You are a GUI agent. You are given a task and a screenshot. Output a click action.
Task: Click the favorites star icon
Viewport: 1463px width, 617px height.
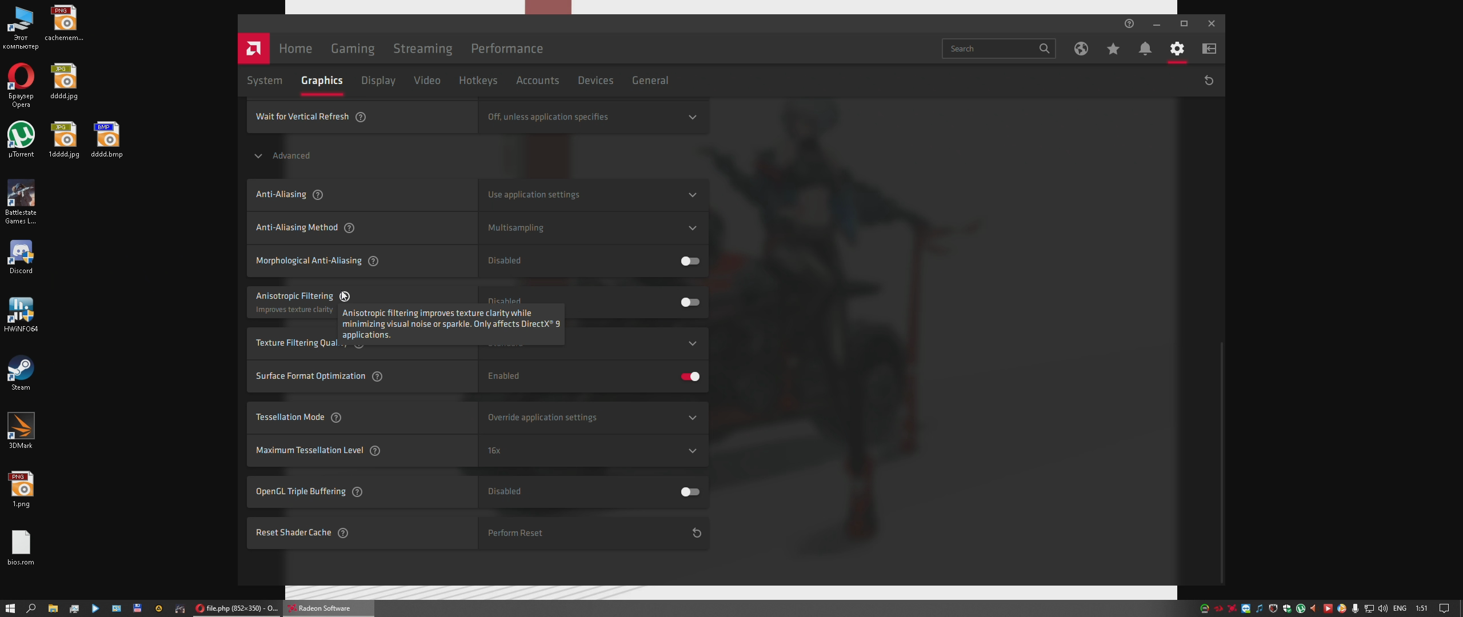click(x=1113, y=49)
